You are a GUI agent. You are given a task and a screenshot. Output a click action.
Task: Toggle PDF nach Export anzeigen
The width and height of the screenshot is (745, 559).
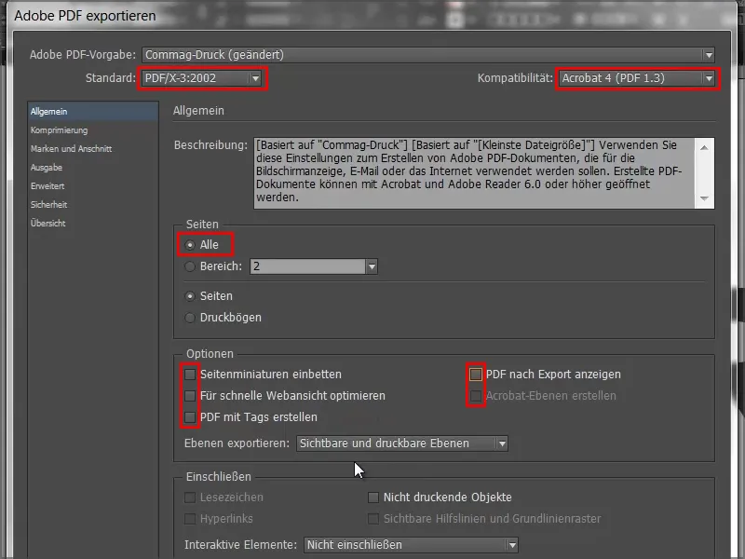(476, 375)
